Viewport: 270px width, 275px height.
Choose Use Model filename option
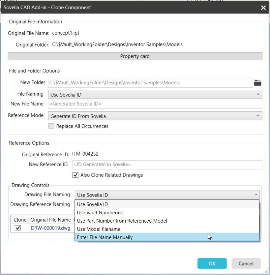167,229
